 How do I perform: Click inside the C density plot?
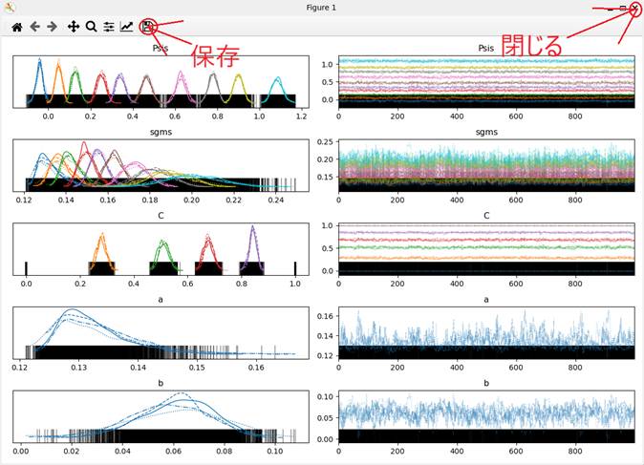click(160, 249)
